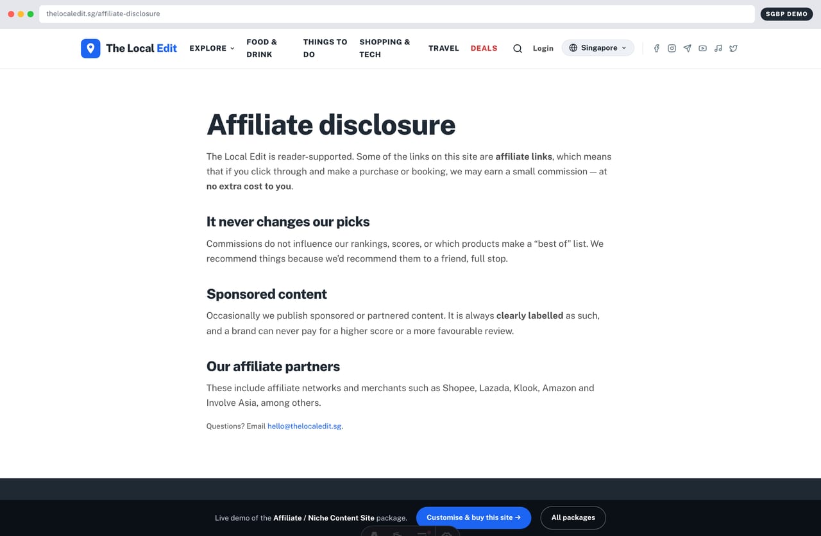Click Customise & buy this site button
Screen dimensions: 821x536
[x=473, y=517]
